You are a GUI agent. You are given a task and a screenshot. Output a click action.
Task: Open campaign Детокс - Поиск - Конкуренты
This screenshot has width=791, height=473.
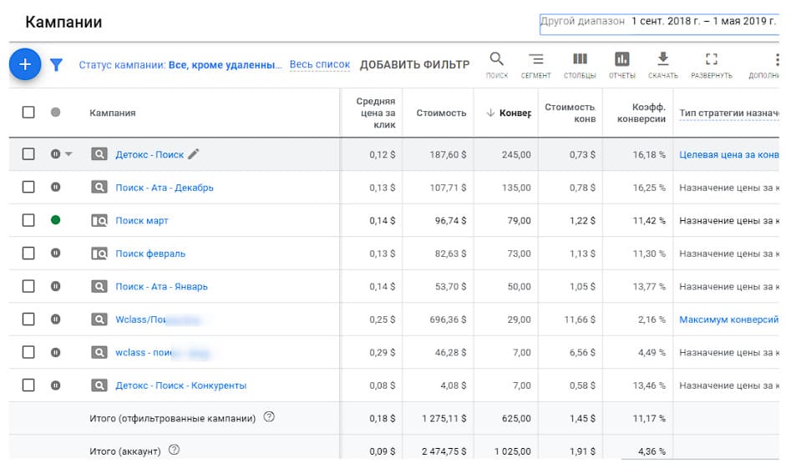[x=180, y=385]
